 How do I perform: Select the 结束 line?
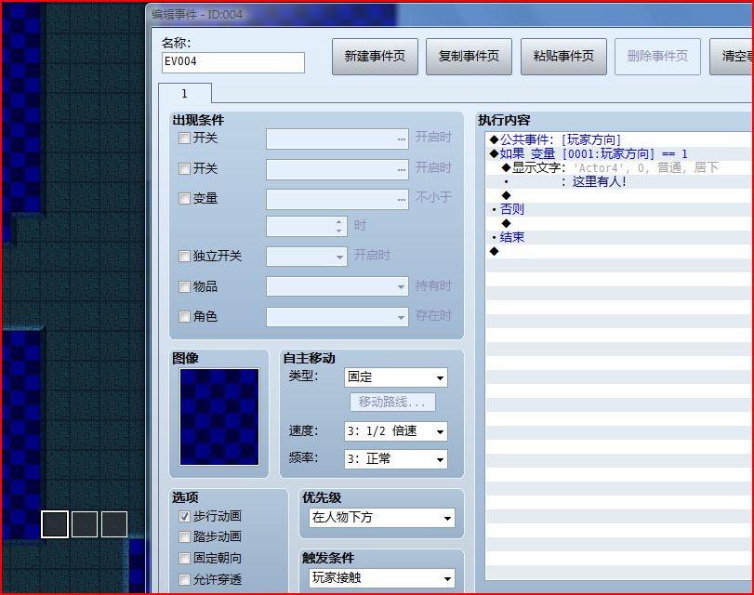(619, 237)
